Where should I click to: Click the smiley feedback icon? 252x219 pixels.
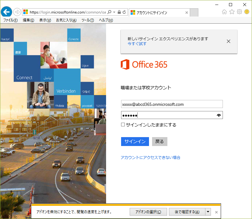coord(247,12)
